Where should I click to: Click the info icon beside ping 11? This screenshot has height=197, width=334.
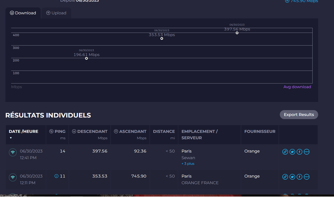click(56, 176)
